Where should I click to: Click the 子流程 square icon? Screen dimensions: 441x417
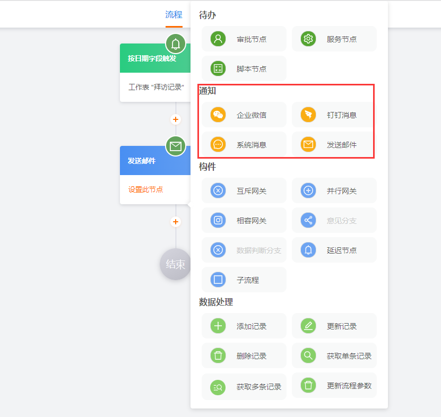218,280
